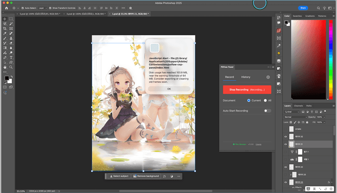Enable the Auto-Select checkbox
The width and height of the screenshot is (337, 193).
[23, 8]
